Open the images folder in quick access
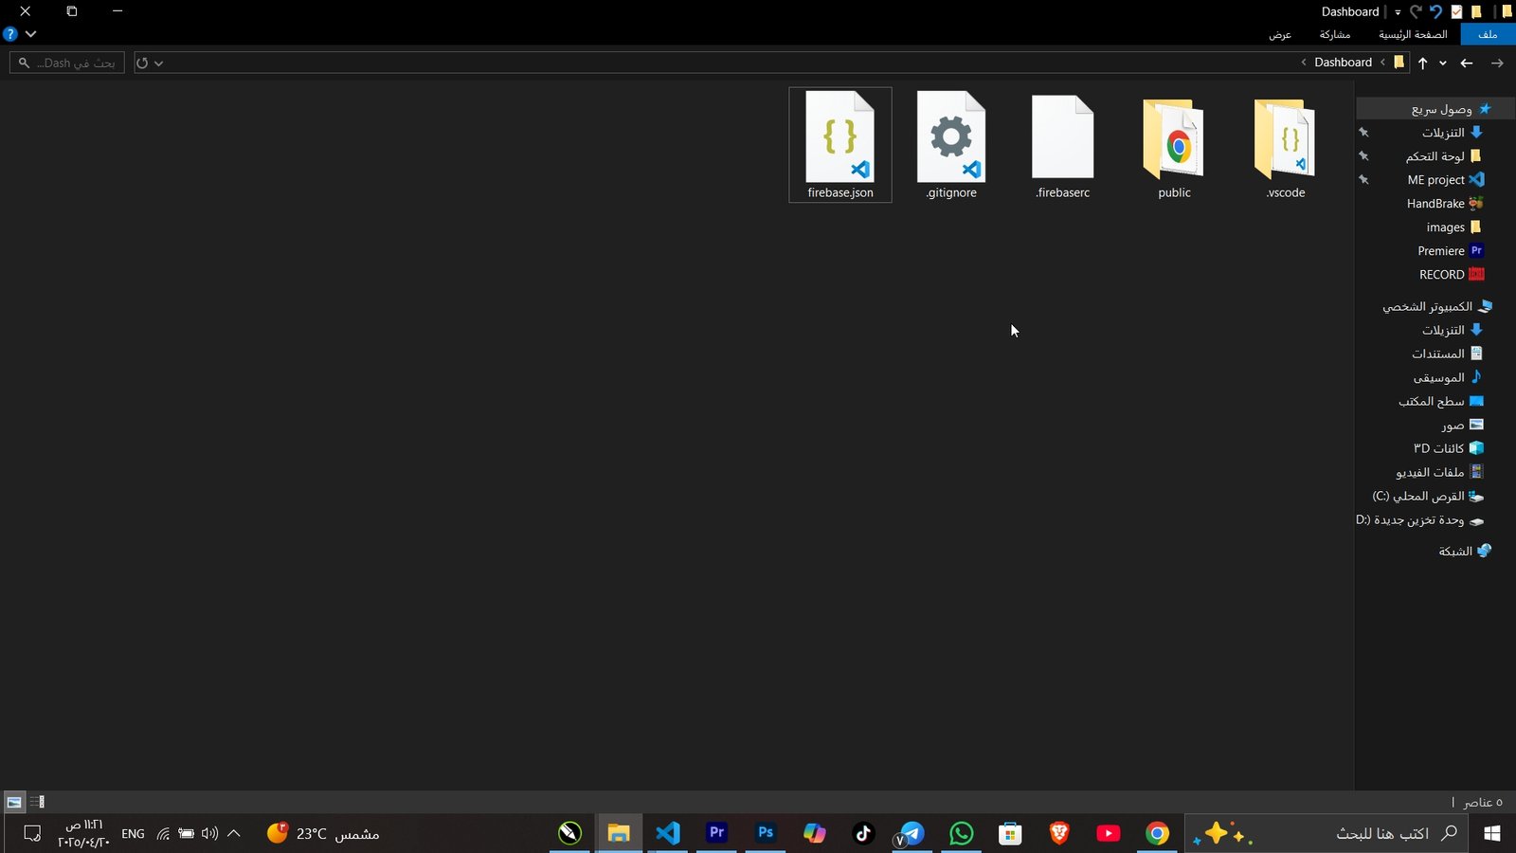Screen dimensions: 1516x853 1453,227
